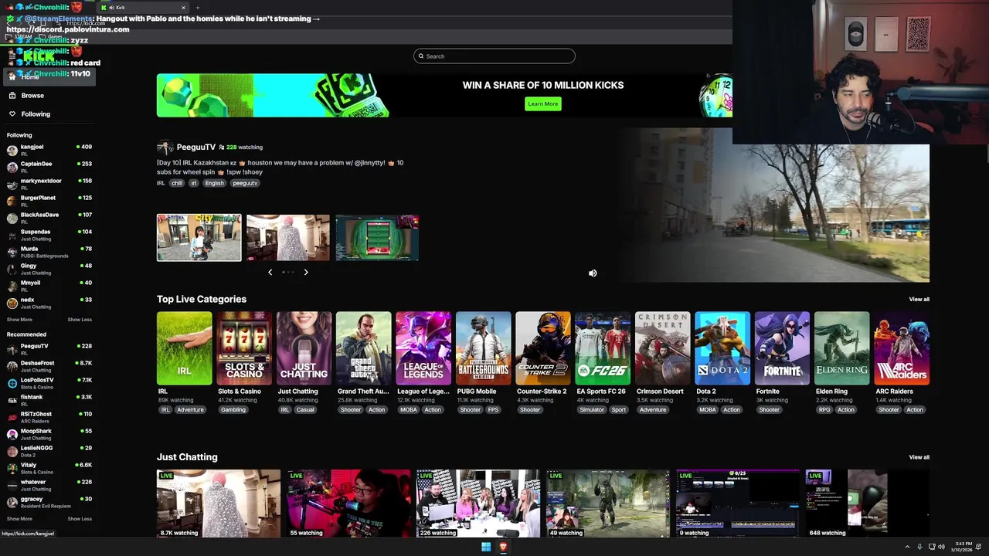Click the 'English' tag on featured stream

pos(214,183)
